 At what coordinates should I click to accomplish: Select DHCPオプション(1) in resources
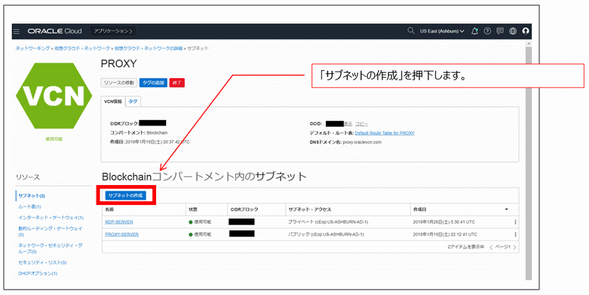pos(38,273)
